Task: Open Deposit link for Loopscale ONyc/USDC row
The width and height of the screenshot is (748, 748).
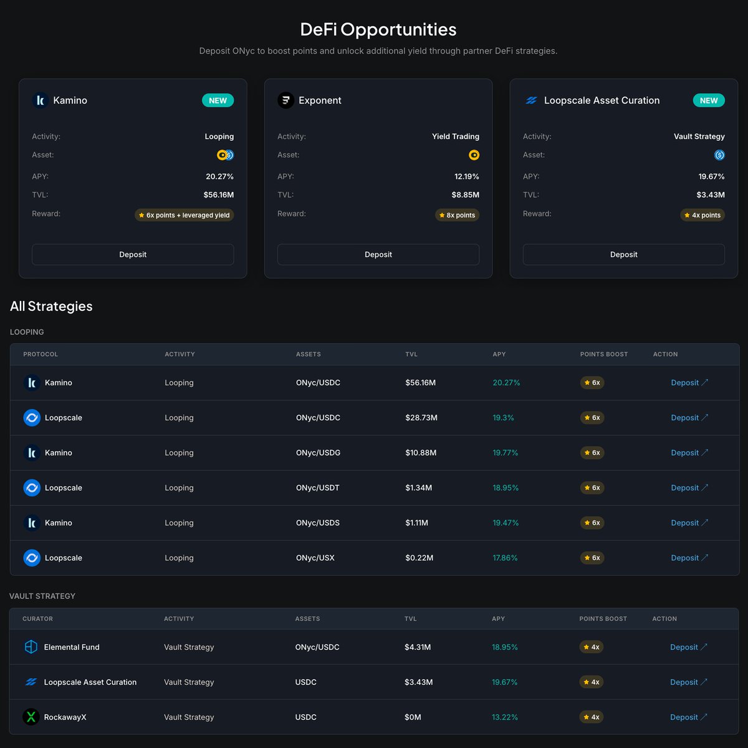Action: pyautogui.click(x=689, y=418)
